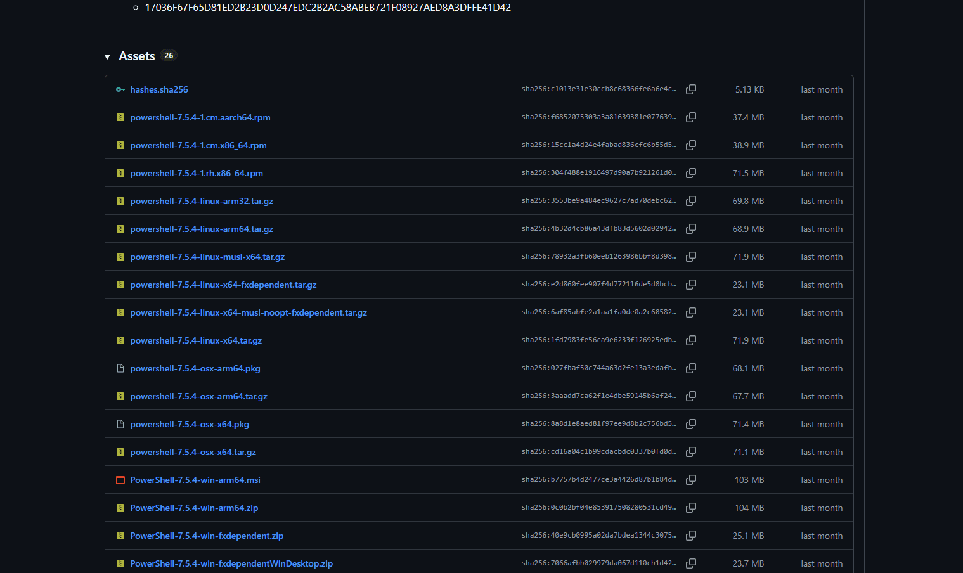
Task: Copy hash of osx-x64.pkg asset
Action: pos(691,424)
